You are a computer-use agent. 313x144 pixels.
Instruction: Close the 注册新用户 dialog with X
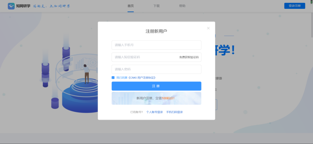(208, 28)
